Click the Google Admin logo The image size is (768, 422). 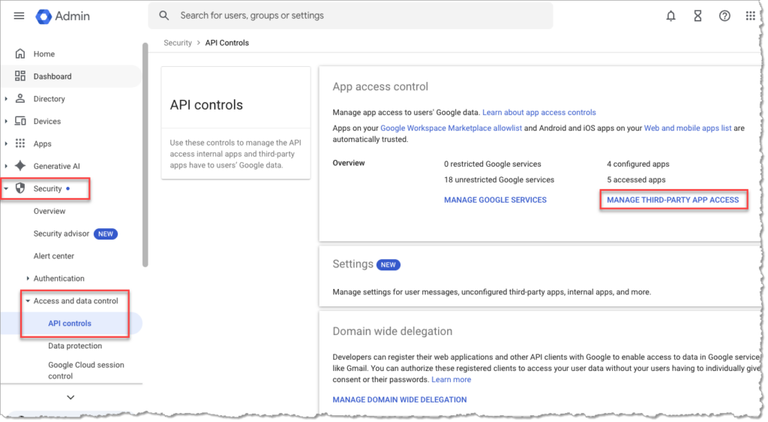point(63,17)
